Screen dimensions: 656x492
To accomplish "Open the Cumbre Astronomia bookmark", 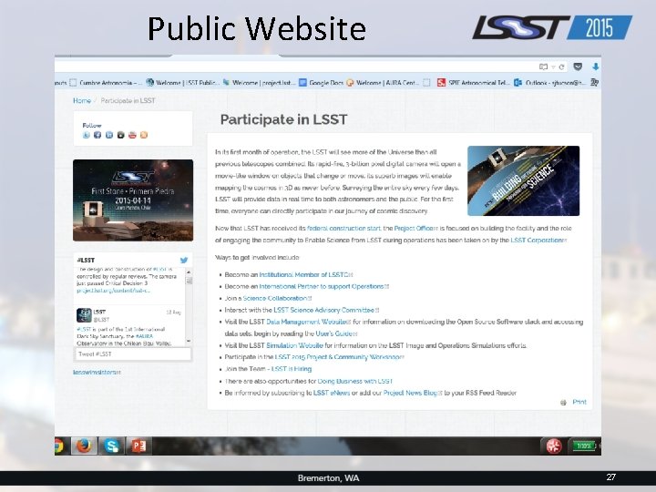I will point(106,83).
